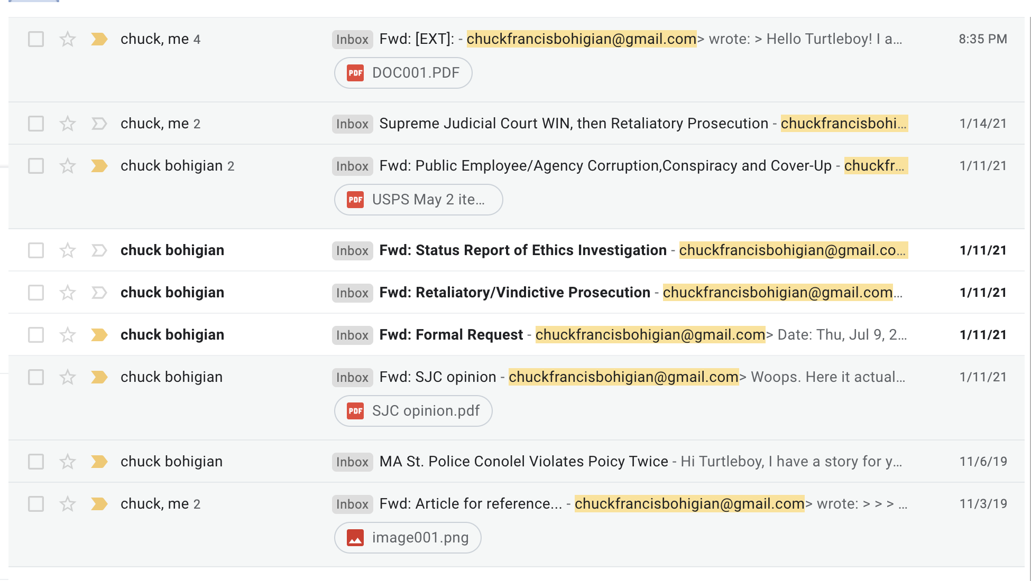Select checkbox for Public Employee/Agency Corruption email
1031x581 pixels.
click(x=36, y=166)
